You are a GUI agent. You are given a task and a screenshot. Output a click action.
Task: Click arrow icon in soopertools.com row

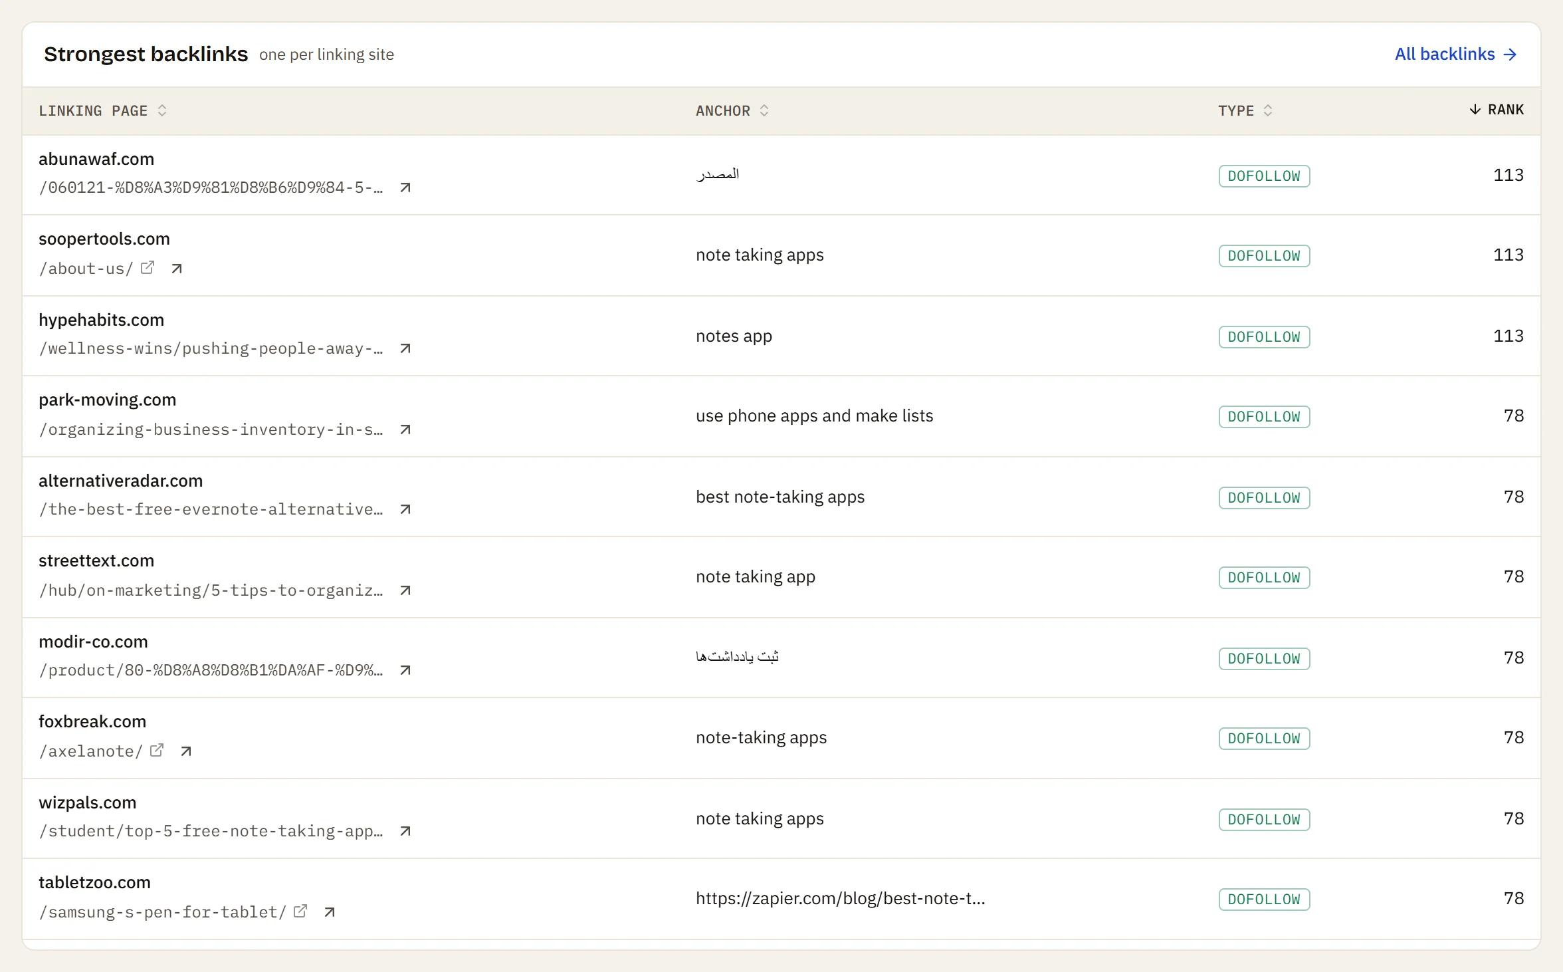(x=177, y=269)
